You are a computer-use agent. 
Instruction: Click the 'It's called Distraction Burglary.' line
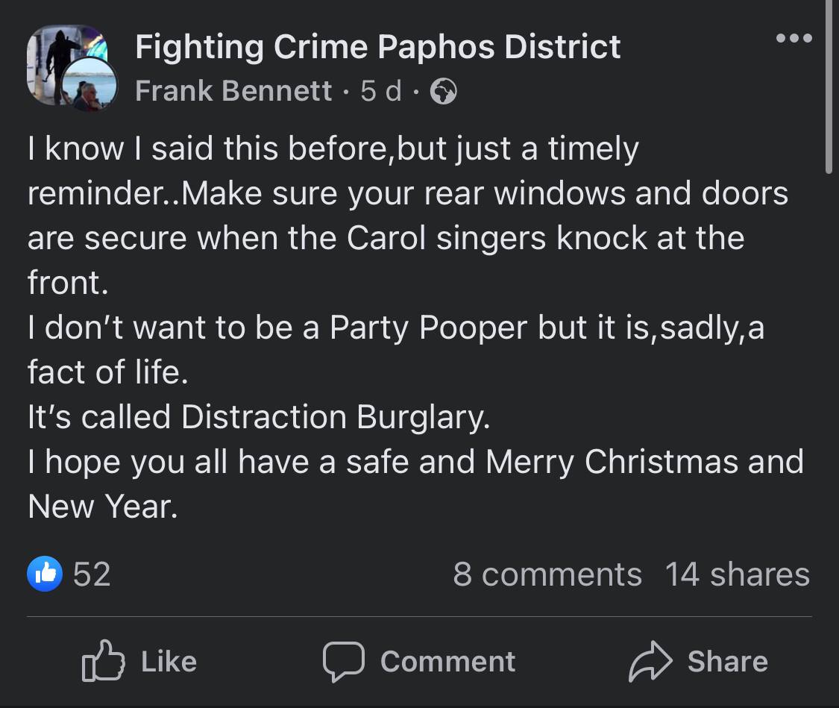click(259, 417)
